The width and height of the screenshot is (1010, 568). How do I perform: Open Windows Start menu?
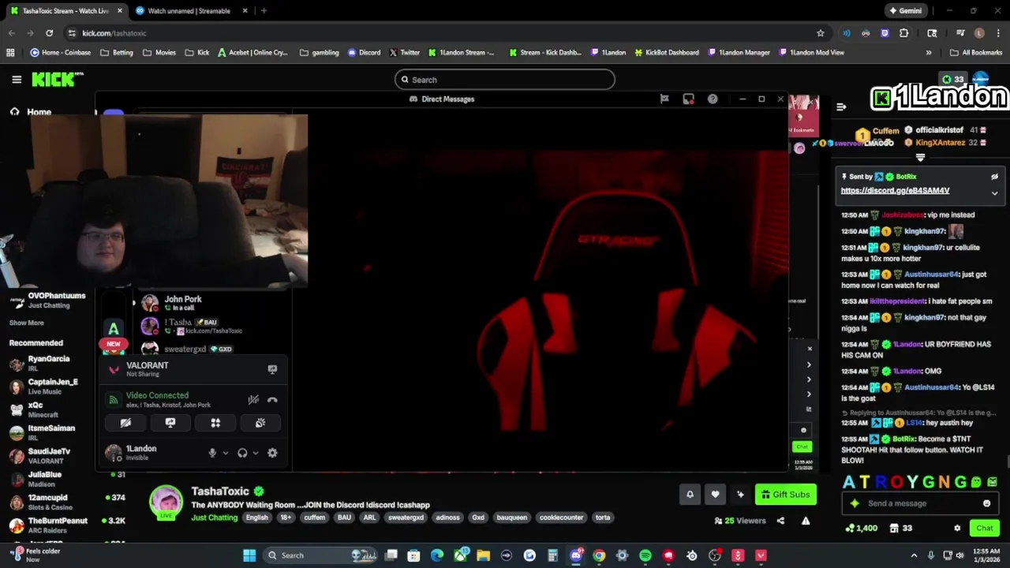[249, 555]
